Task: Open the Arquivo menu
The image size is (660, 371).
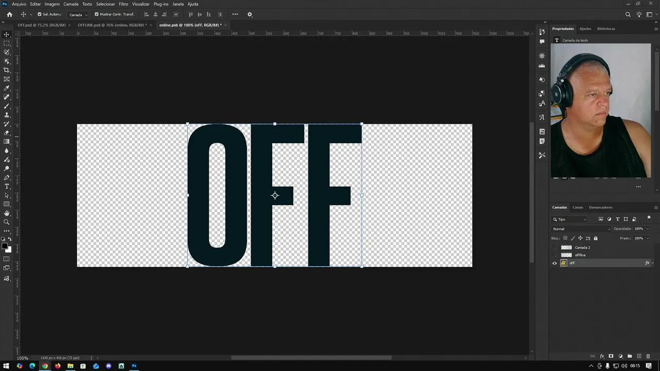Action: point(19,4)
